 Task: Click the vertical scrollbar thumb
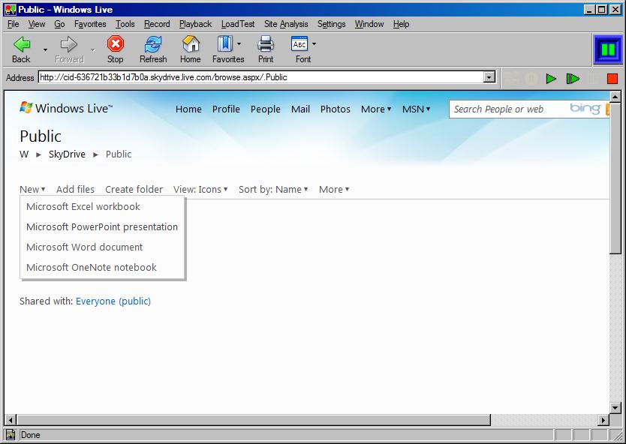point(615,178)
